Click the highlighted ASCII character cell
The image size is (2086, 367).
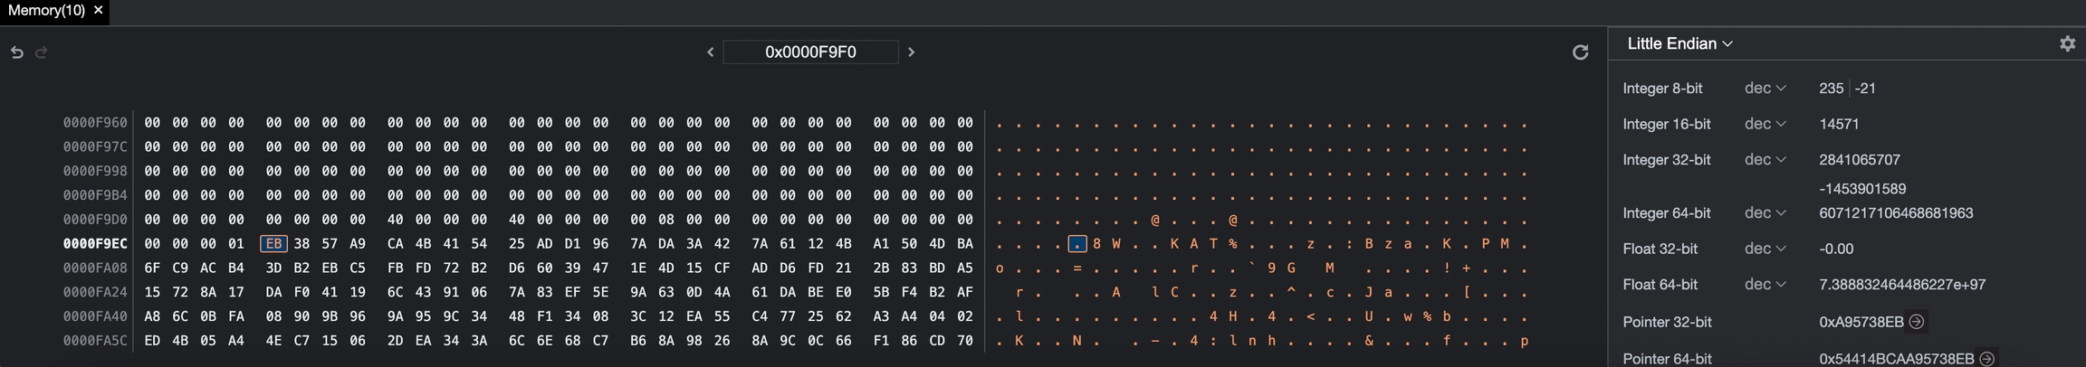pyautogui.click(x=1076, y=244)
